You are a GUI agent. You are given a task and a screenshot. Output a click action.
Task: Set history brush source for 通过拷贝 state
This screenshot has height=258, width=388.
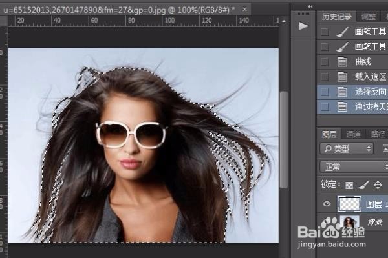325,107
